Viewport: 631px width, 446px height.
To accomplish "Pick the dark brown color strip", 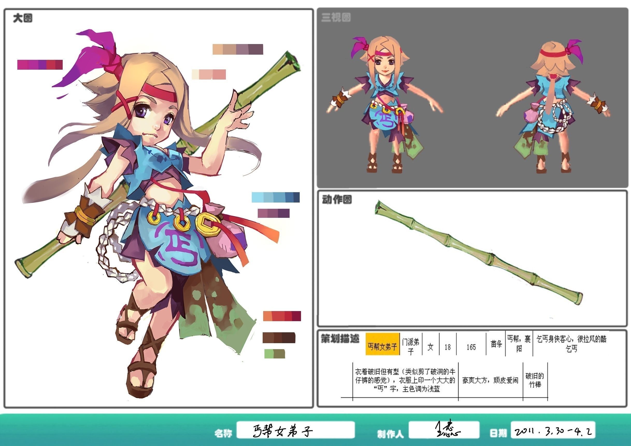I will click(279, 338).
